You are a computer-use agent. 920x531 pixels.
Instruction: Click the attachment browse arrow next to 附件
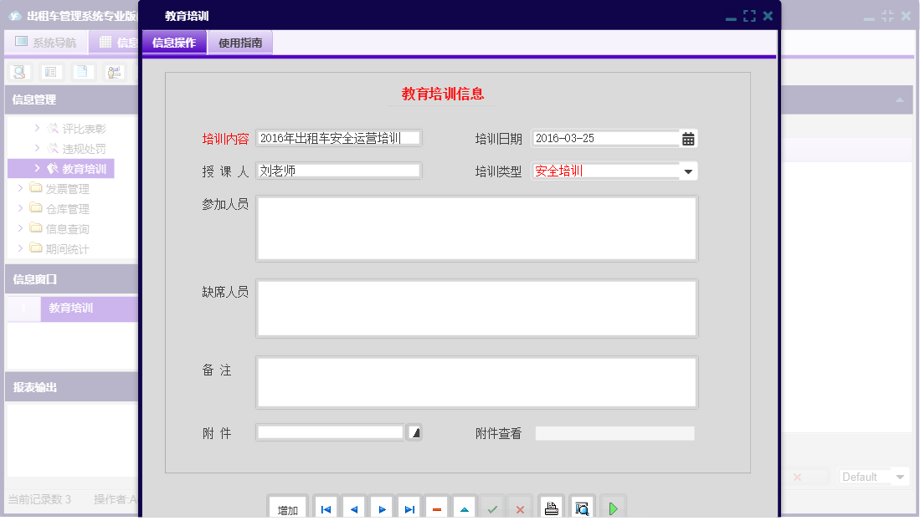(x=414, y=431)
